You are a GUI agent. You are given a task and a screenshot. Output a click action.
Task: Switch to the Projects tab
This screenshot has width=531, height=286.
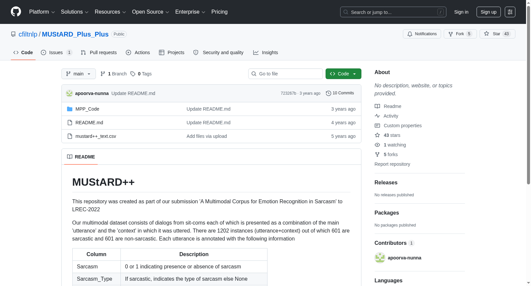[x=172, y=52]
